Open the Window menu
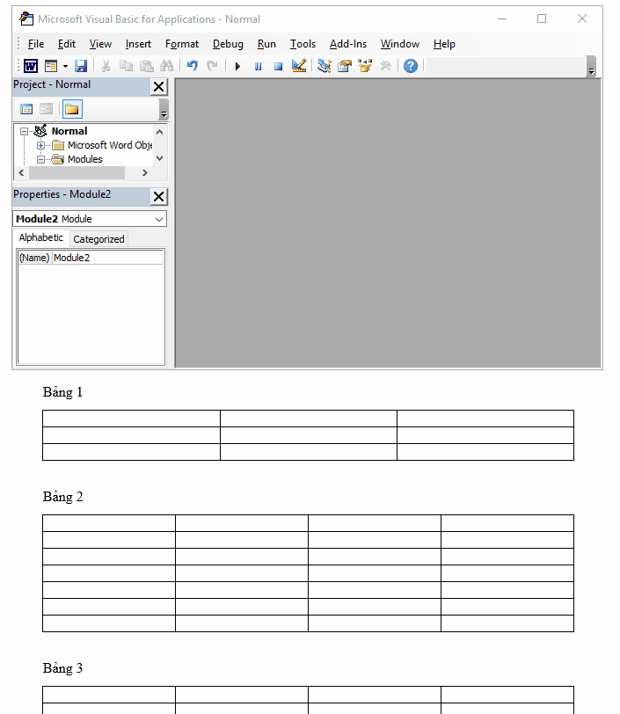 tap(400, 44)
